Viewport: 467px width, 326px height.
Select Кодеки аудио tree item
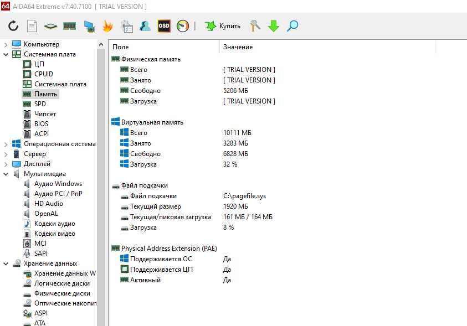click(x=54, y=224)
